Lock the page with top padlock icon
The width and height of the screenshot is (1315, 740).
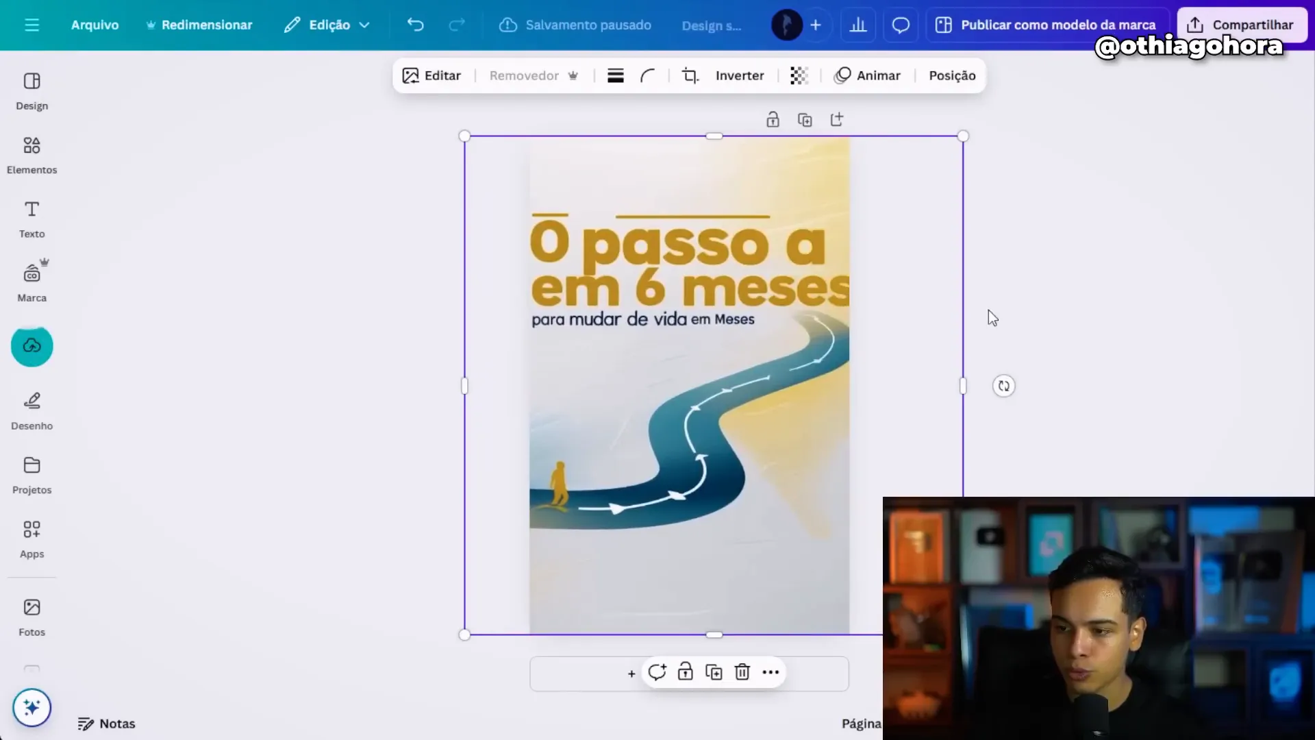(773, 120)
